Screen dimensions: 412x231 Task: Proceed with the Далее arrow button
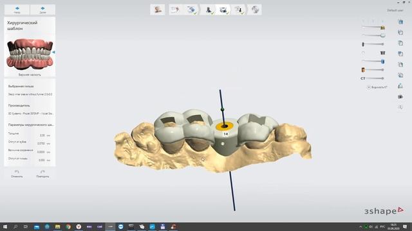click(x=42, y=10)
